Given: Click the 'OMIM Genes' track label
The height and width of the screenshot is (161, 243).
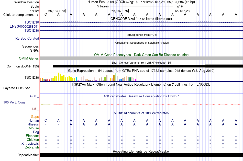Looking at the screenshot, I should (x=29, y=58).
